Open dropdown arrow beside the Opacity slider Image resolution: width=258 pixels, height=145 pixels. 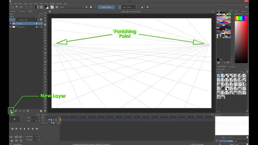116,7
